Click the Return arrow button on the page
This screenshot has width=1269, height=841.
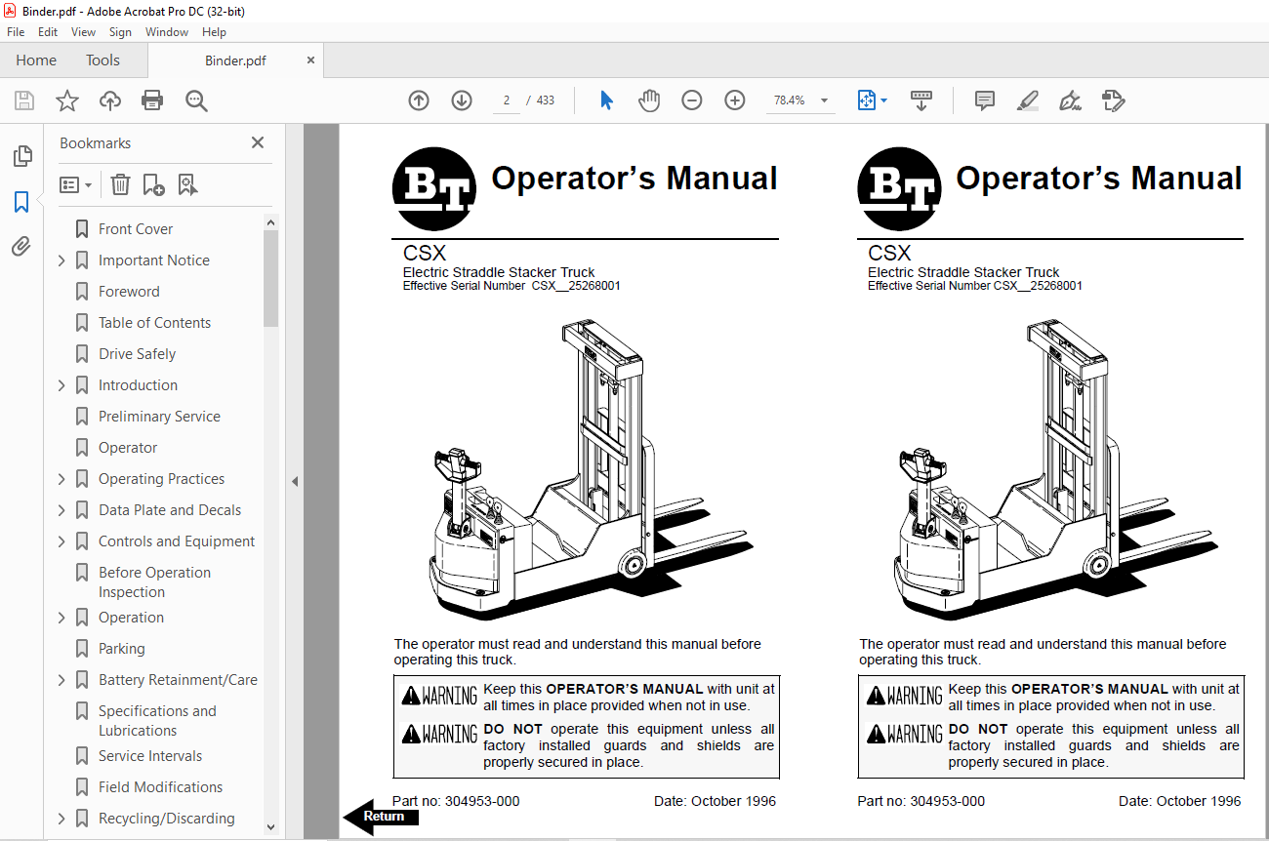click(x=381, y=817)
